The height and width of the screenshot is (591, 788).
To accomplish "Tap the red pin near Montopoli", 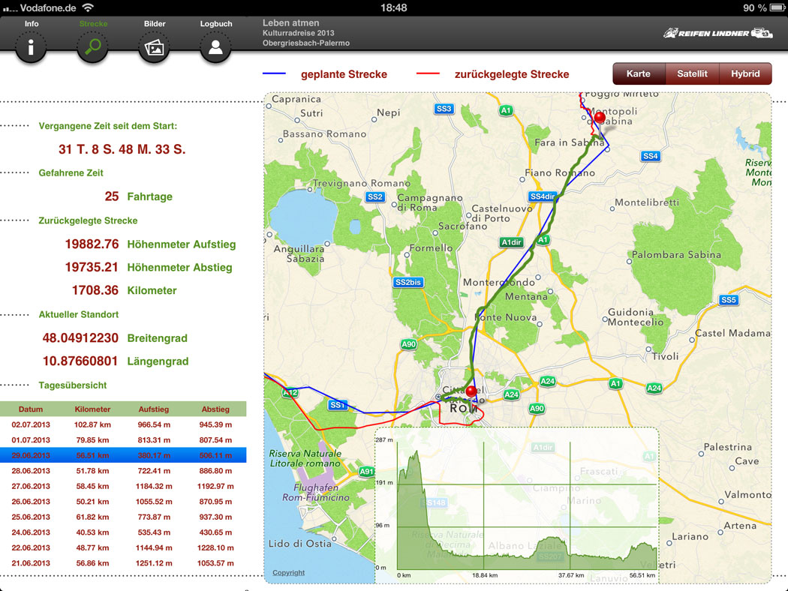I will point(600,119).
